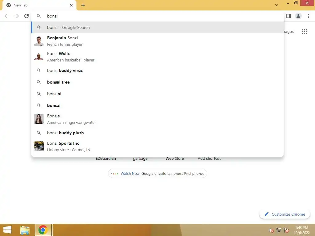Open Watch Now Pixel phones promo
The image size is (315, 236).
point(157,174)
